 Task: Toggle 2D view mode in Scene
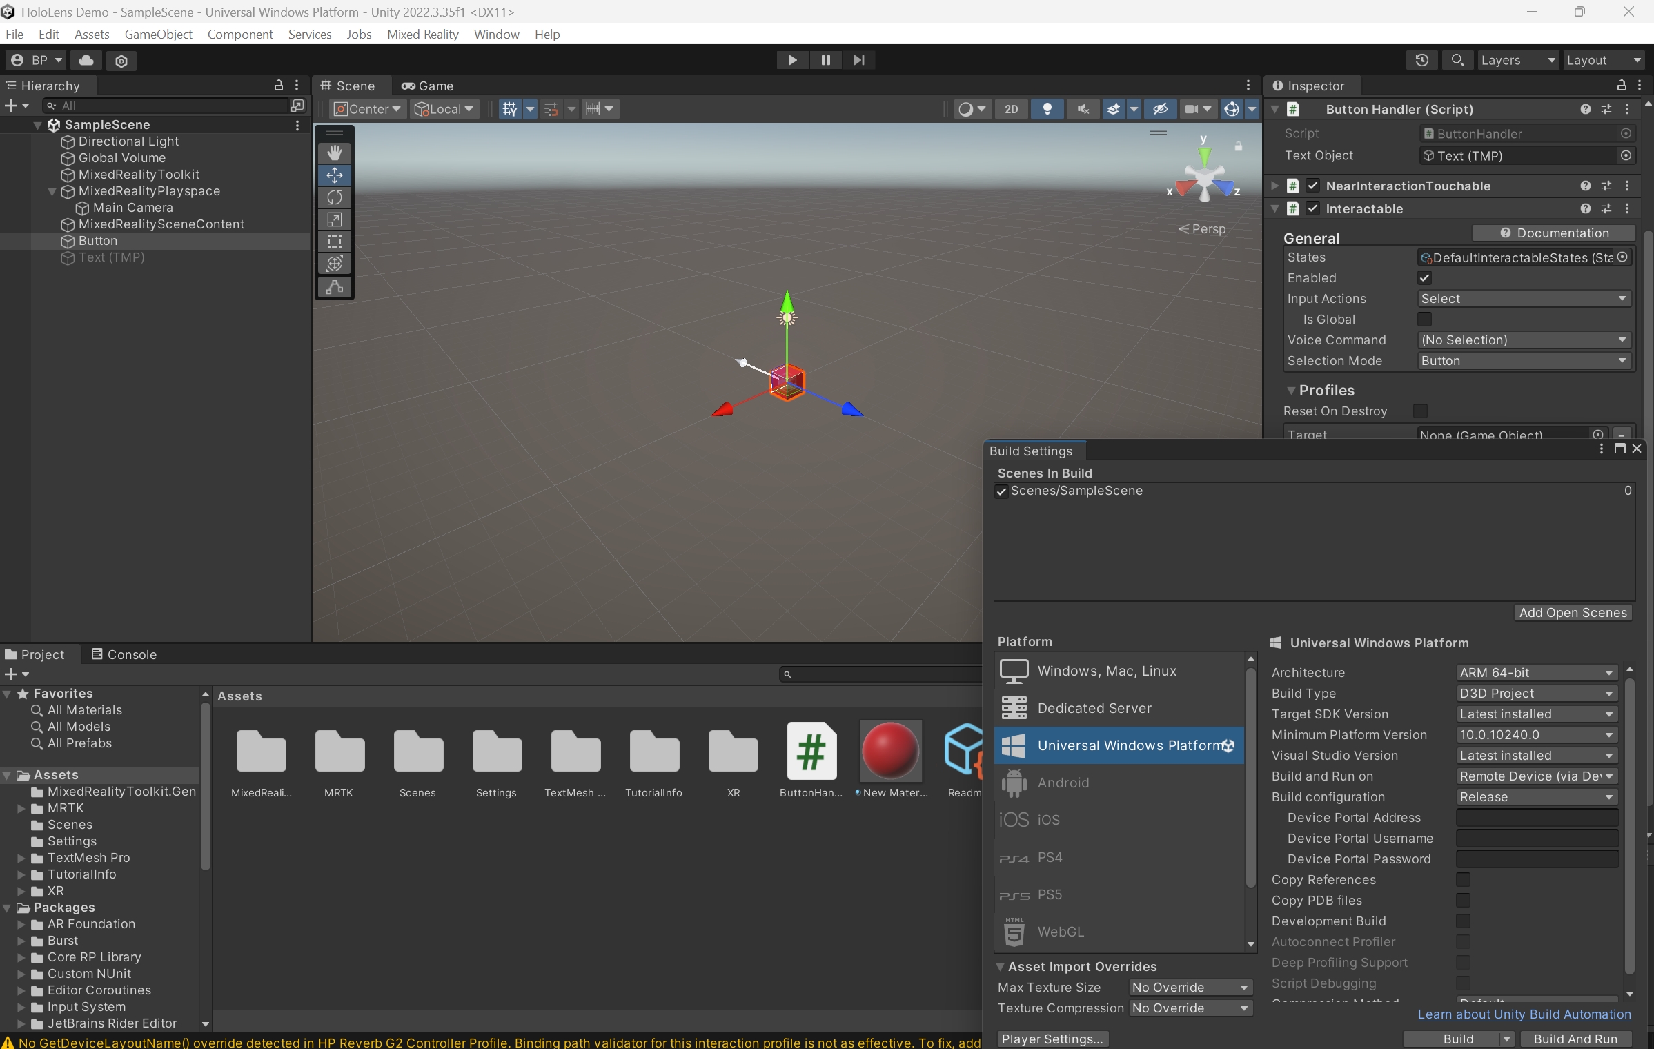(1011, 109)
